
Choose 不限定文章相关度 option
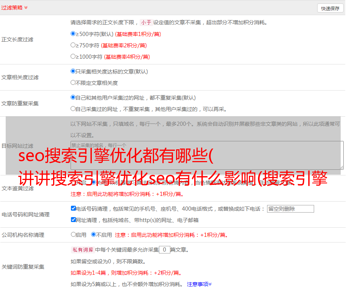(73, 83)
